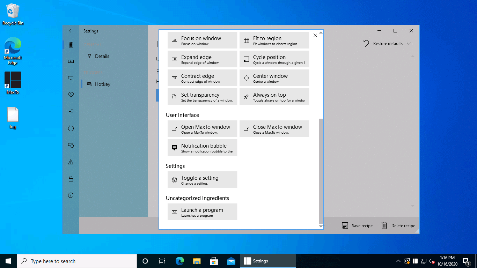This screenshot has width=477, height=268.
Task: Open File Explorer from the taskbar
Action: (197, 261)
